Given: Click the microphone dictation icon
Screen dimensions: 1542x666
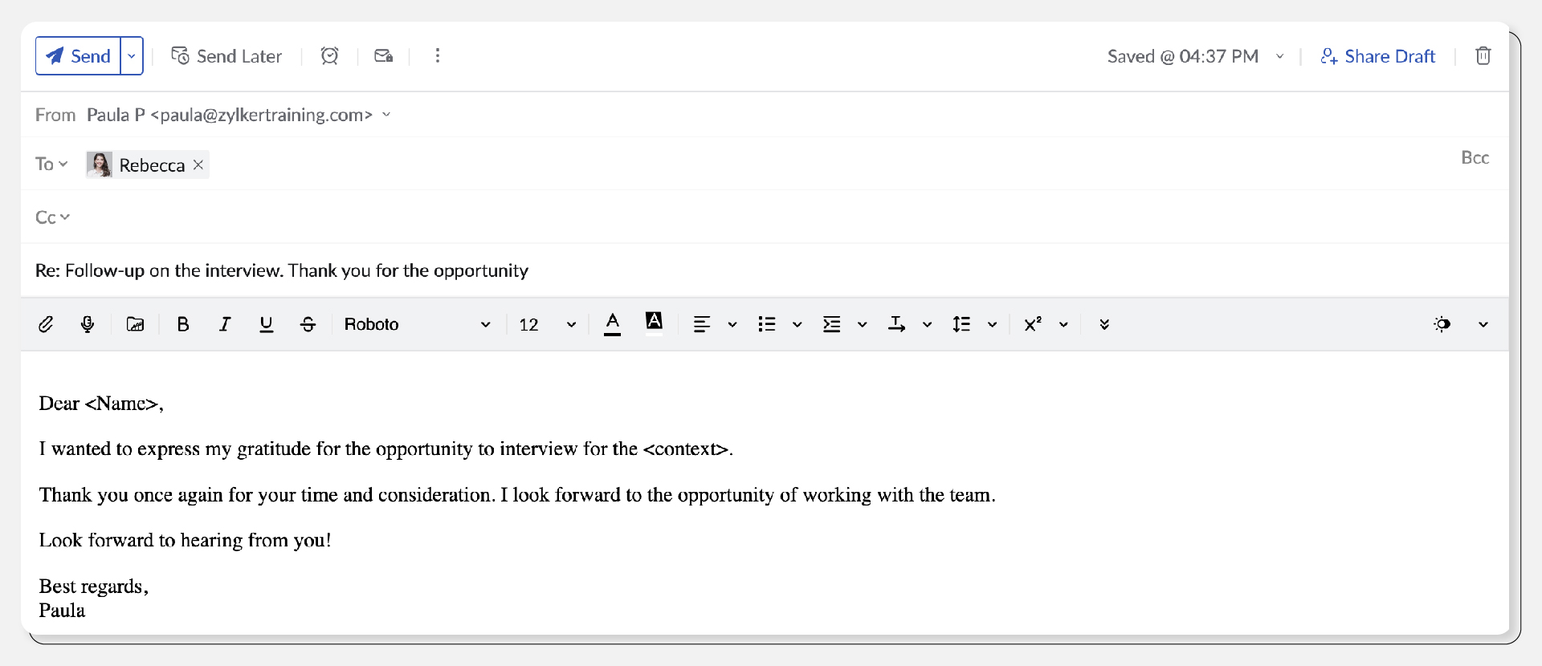Looking at the screenshot, I should click(x=88, y=324).
